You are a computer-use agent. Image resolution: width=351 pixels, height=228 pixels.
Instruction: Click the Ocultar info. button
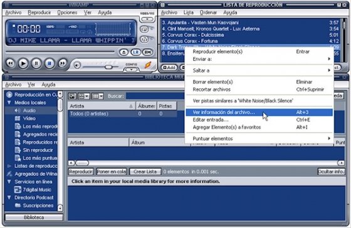pos(332,172)
